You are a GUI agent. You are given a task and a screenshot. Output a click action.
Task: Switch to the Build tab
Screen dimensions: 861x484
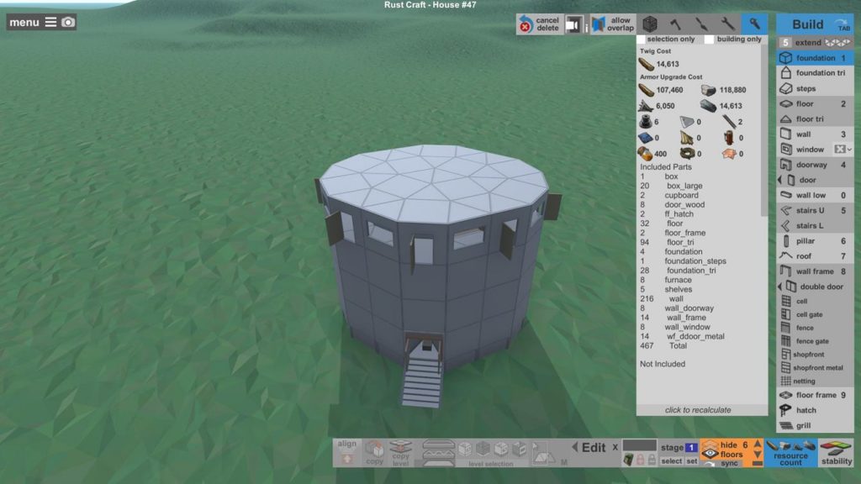[815, 24]
